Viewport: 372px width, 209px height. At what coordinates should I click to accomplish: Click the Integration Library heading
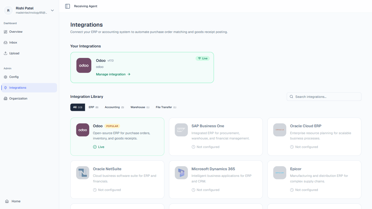point(87,97)
